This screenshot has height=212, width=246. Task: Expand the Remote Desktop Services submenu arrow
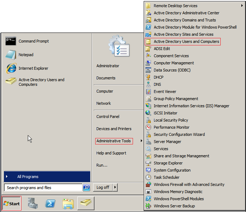click(x=242, y=6)
